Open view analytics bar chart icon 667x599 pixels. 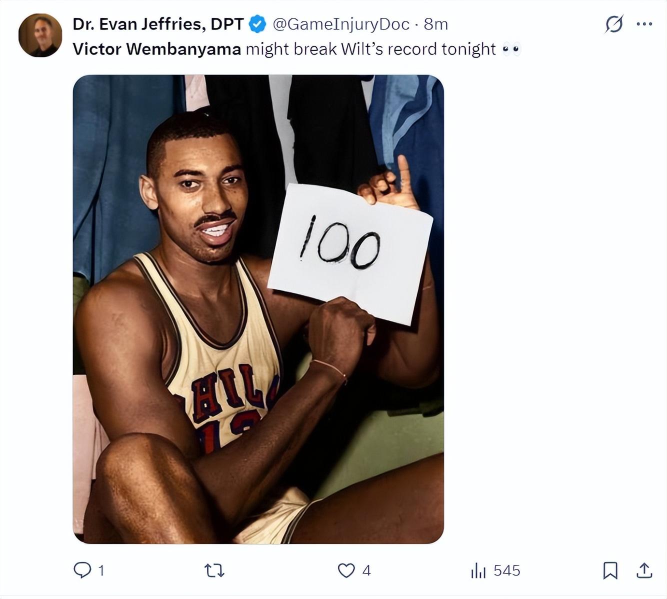(478, 570)
